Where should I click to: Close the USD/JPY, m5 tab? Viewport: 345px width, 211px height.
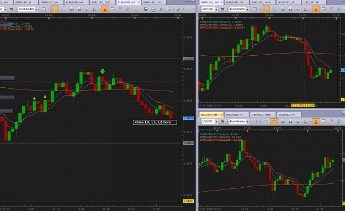[x=221, y=115]
